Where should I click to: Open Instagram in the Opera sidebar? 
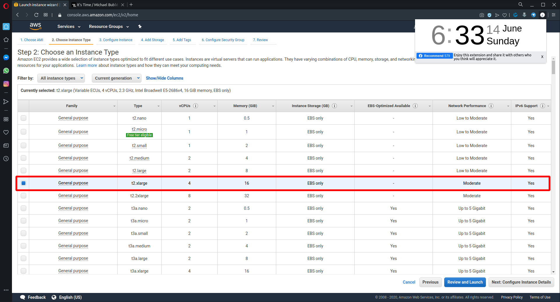[x=6, y=84]
